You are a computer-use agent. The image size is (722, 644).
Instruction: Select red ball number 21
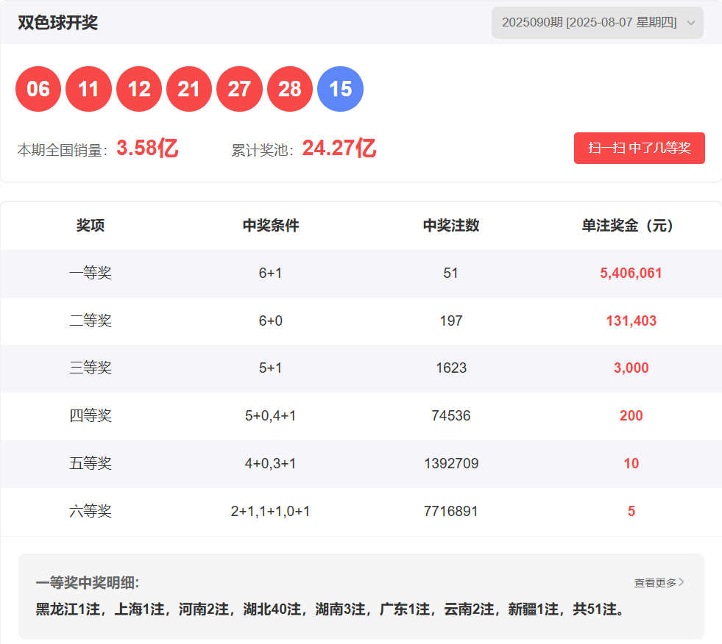[189, 89]
